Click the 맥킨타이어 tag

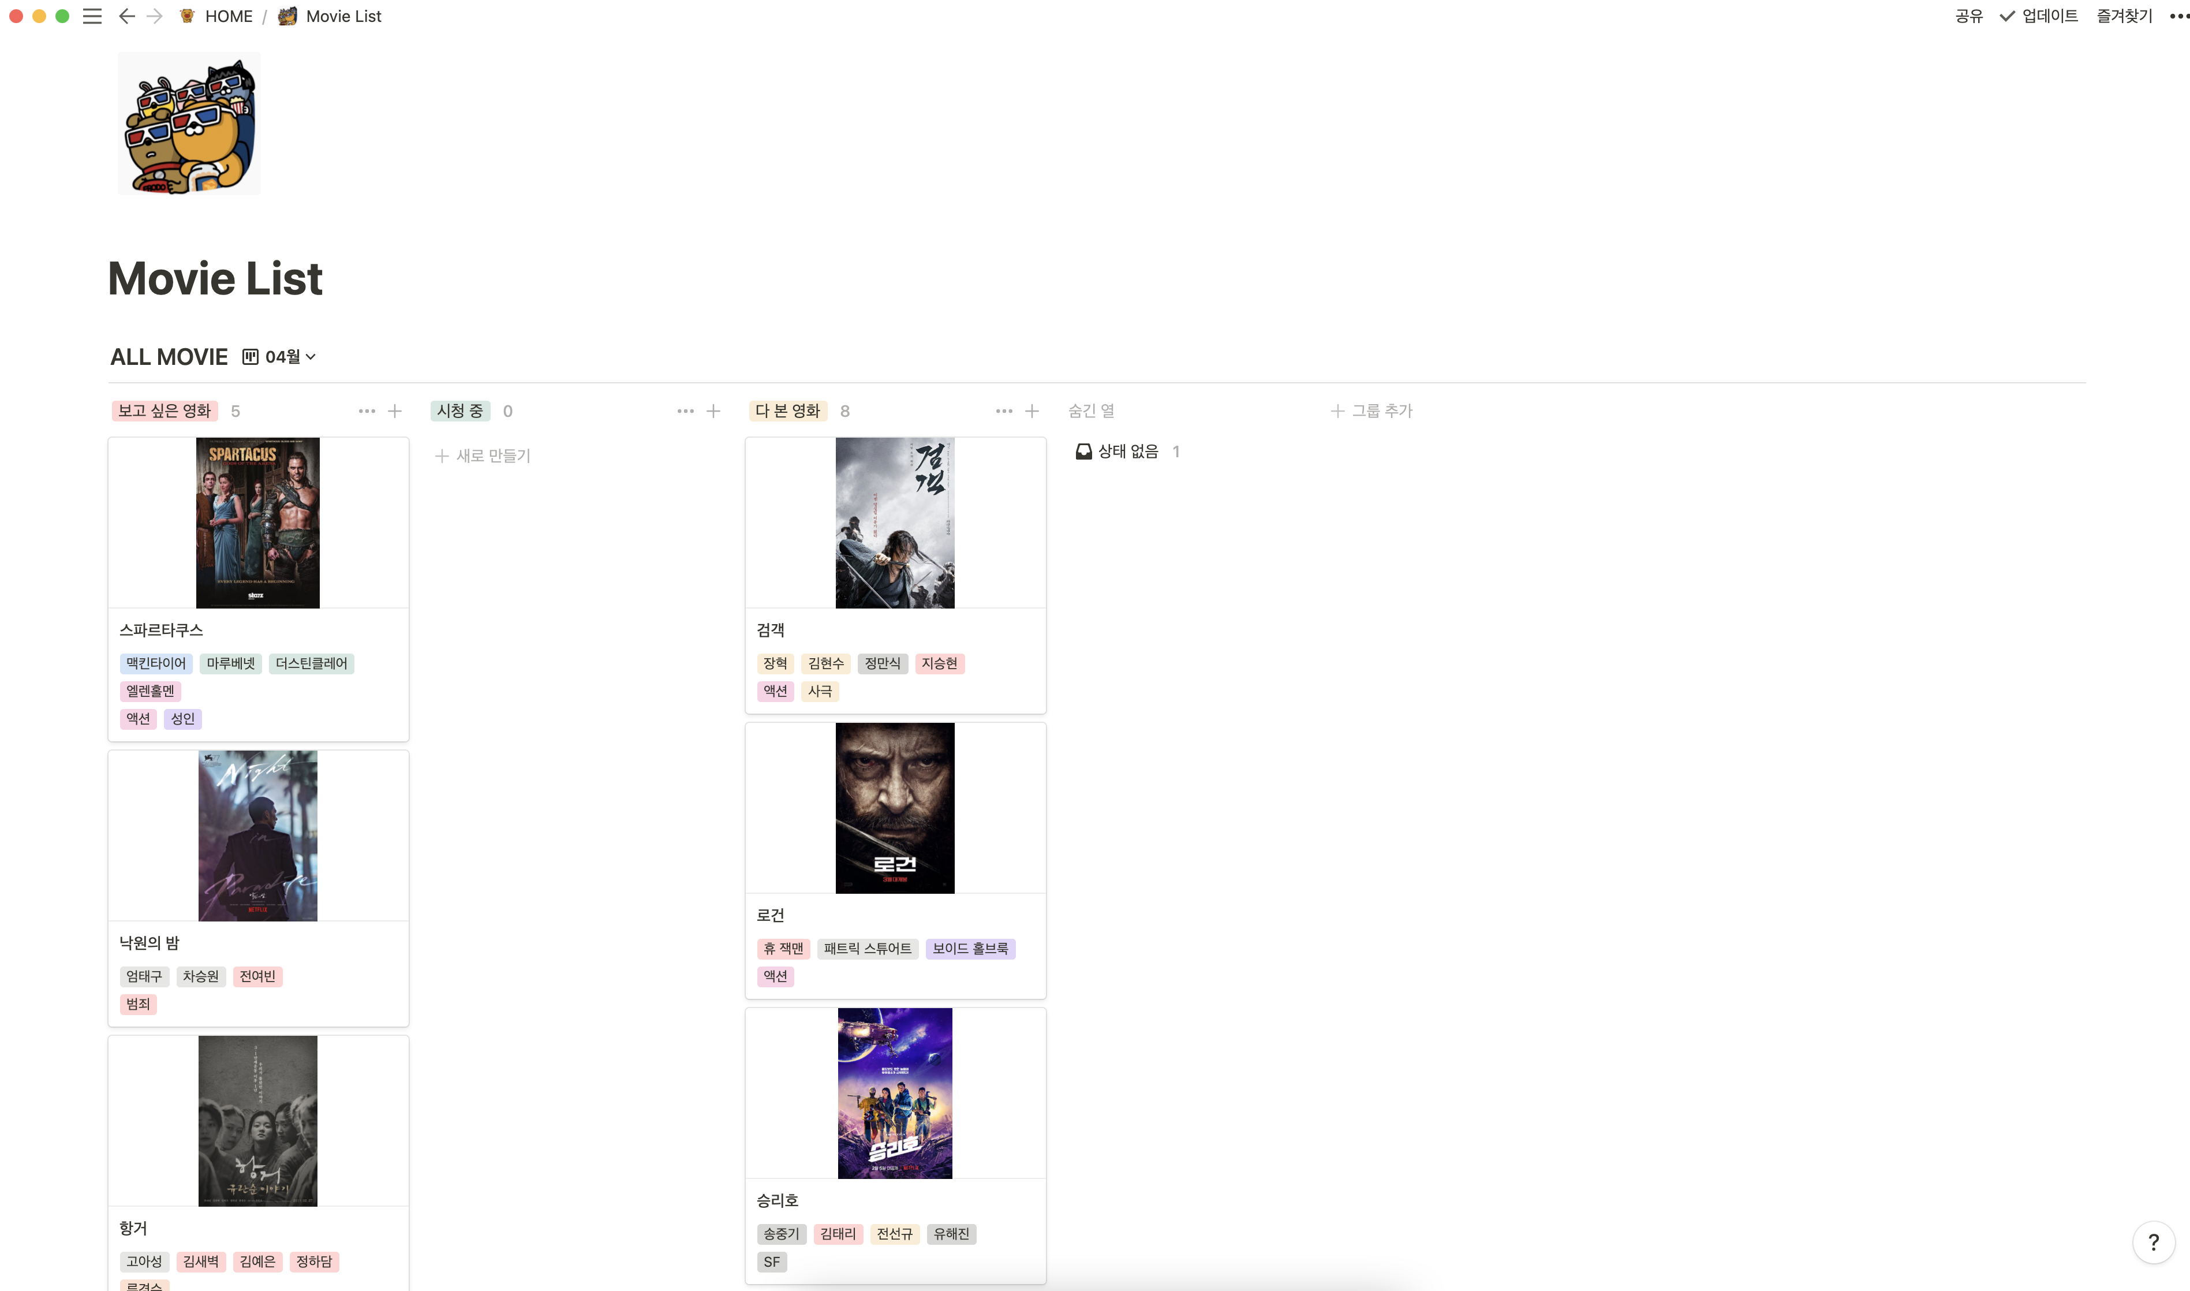tap(156, 664)
